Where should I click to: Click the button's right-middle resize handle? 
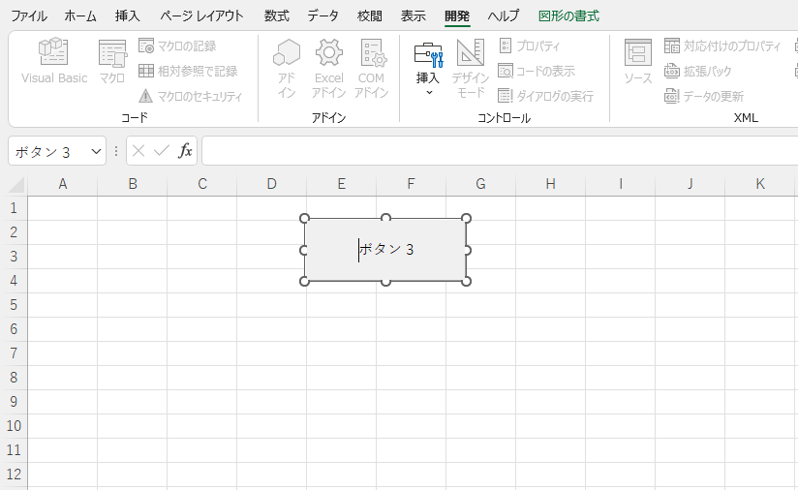(467, 250)
